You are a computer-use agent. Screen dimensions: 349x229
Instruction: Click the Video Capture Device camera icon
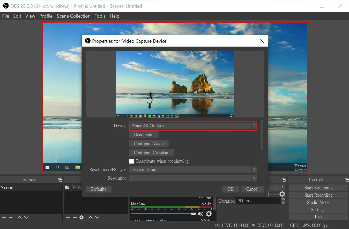pyautogui.click(x=68, y=187)
